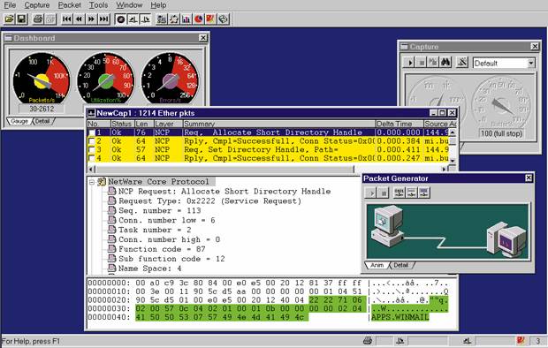
Task: Click packet list horizontal scrollbar right arrow
Action: [x=444, y=169]
